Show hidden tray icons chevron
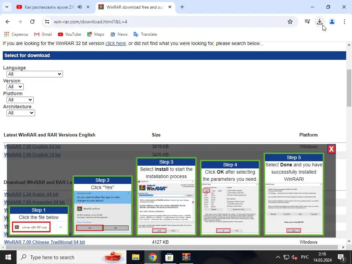The height and width of the screenshot is (264, 352). pos(278,257)
